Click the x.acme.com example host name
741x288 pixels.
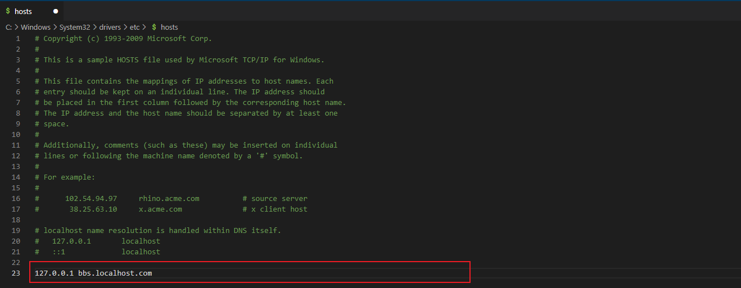160,209
